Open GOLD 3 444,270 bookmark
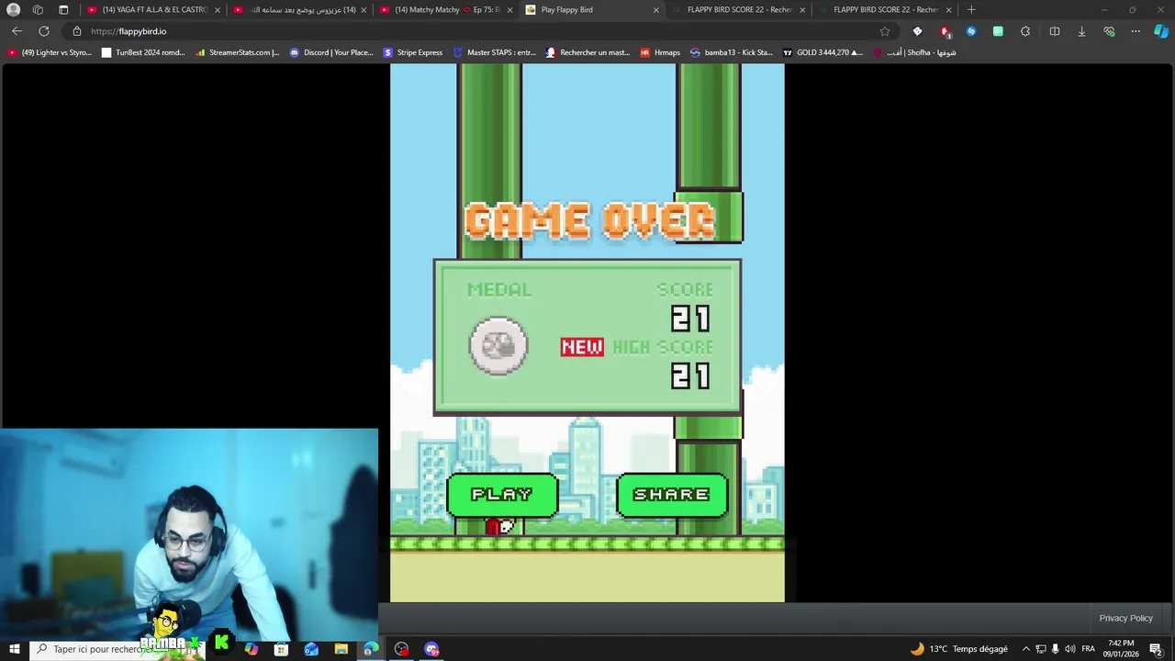The image size is (1175, 661). coord(822,52)
